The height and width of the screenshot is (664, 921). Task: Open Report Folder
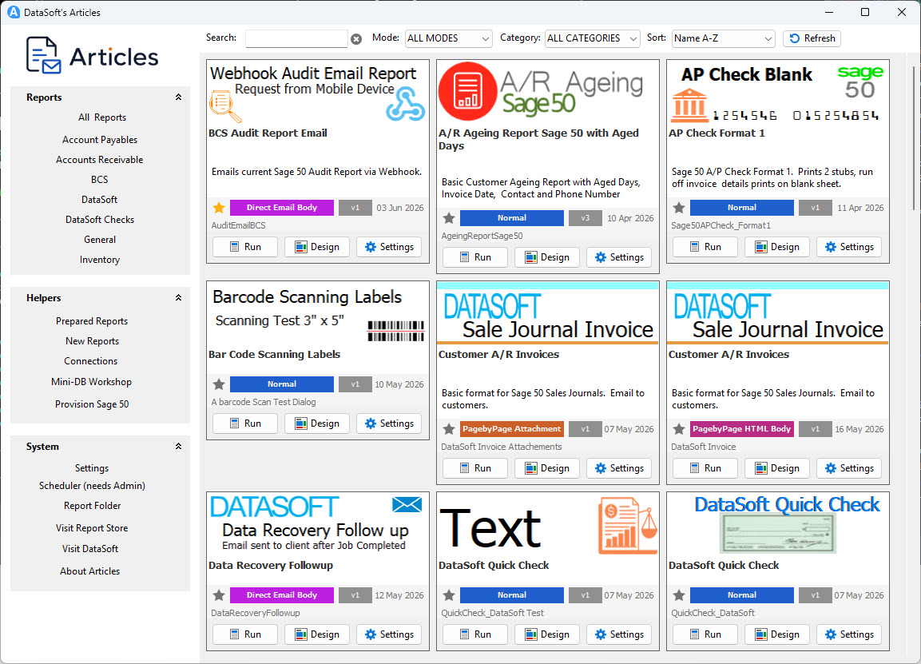click(92, 506)
